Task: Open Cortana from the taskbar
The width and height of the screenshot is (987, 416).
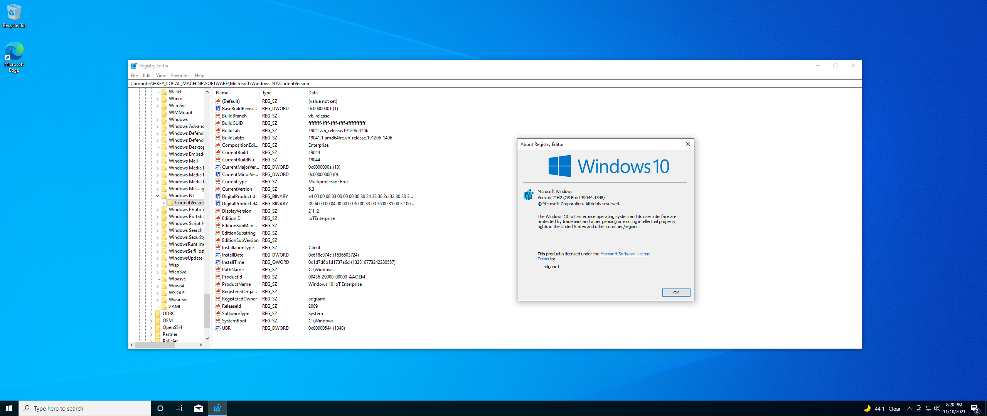Action: 160,408
